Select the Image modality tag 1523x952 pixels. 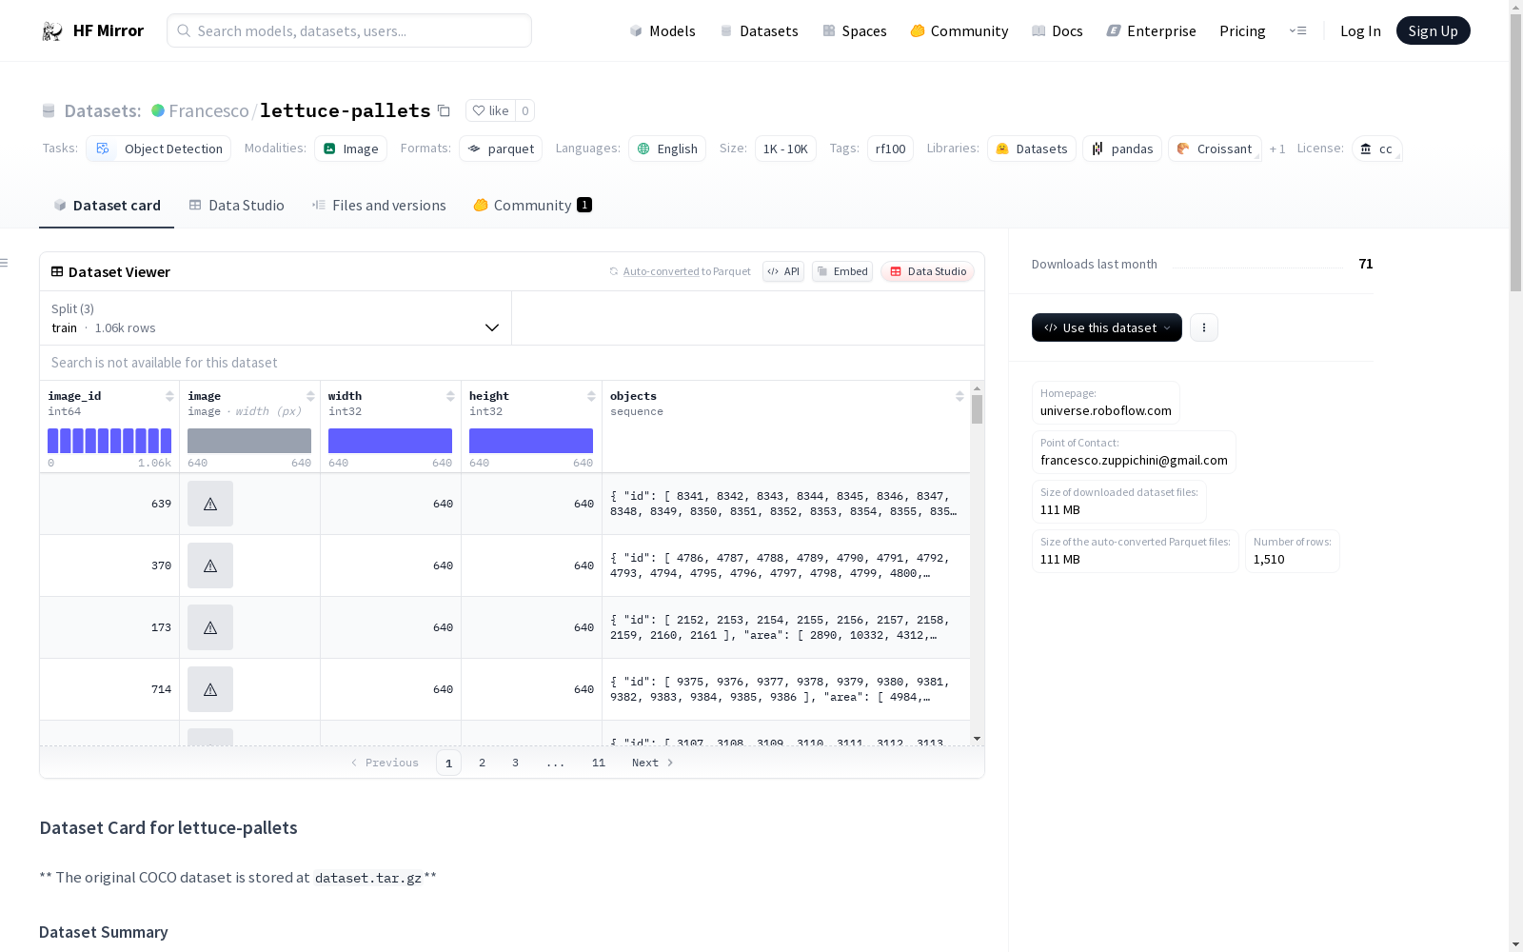tap(350, 149)
